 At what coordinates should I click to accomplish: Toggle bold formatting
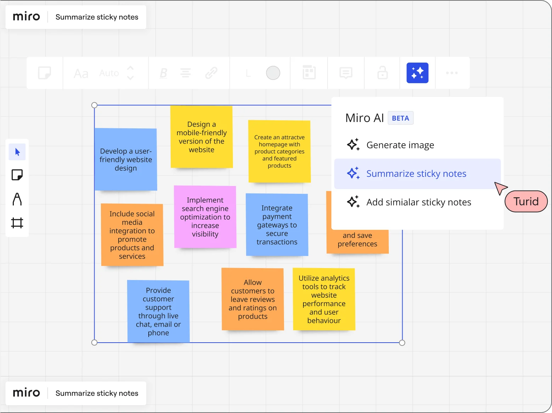pyautogui.click(x=163, y=73)
